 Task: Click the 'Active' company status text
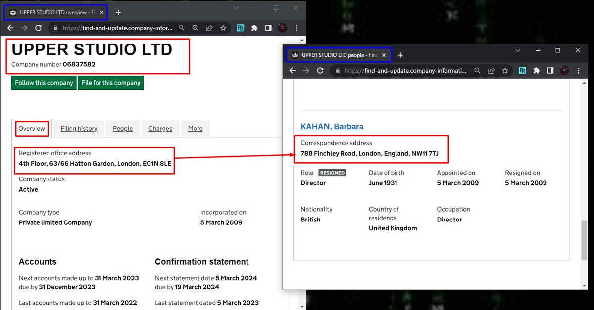[28, 189]
